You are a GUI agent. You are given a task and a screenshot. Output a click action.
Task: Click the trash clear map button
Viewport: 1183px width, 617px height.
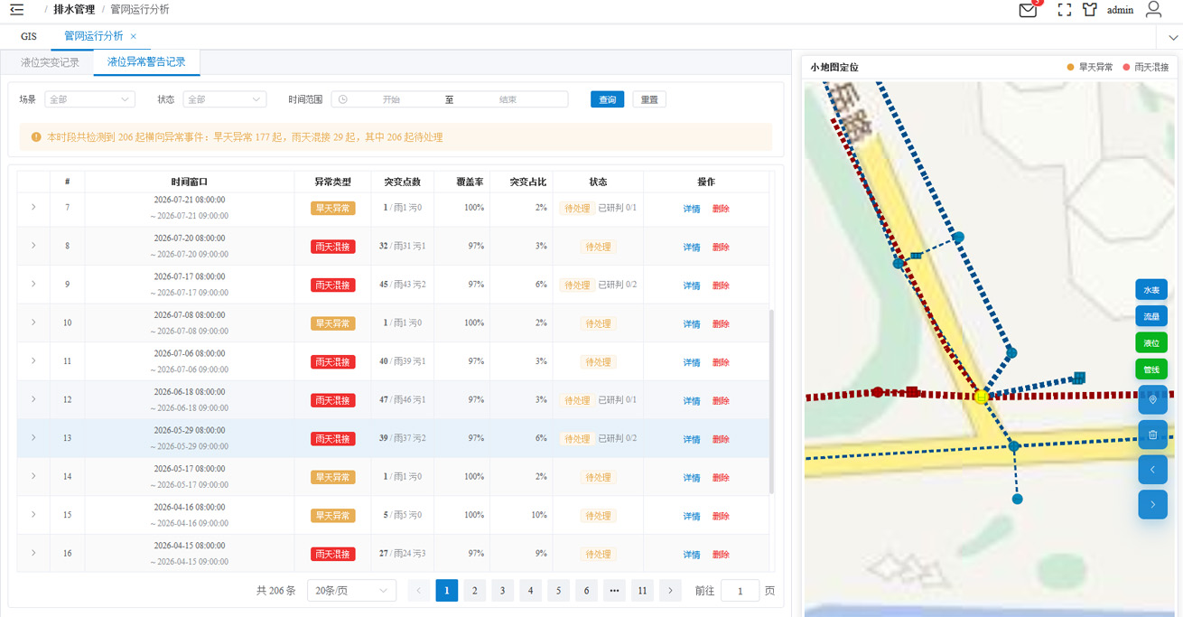(1152, 435)
